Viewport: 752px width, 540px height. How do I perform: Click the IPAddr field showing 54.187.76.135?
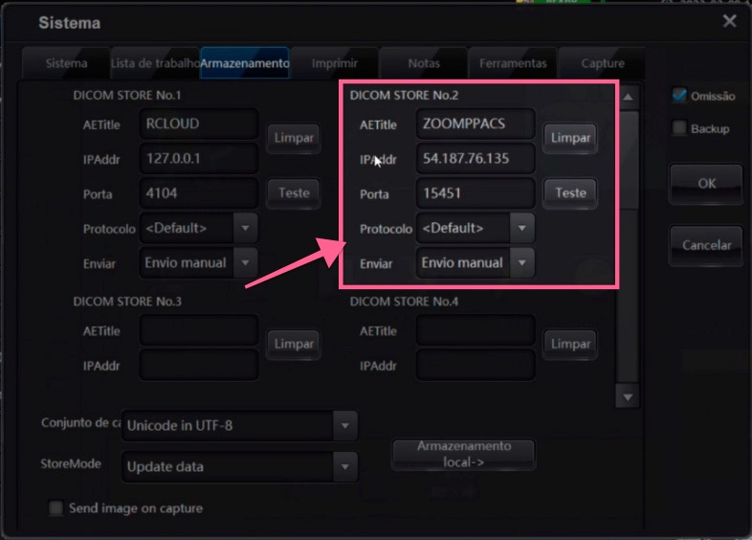(x=475, y=159)
